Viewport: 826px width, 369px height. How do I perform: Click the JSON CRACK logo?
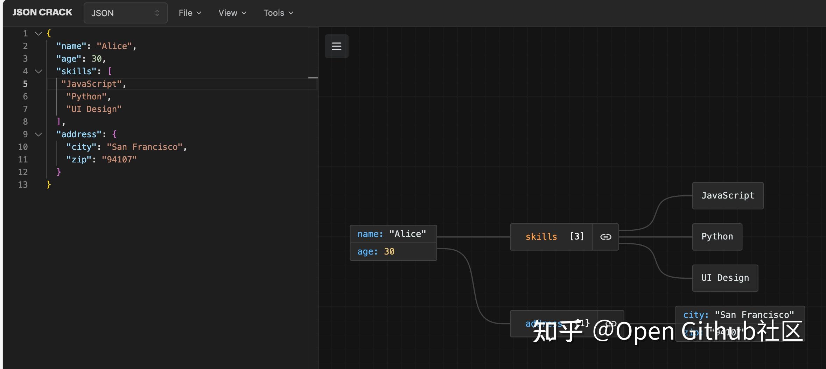point(42,12)
